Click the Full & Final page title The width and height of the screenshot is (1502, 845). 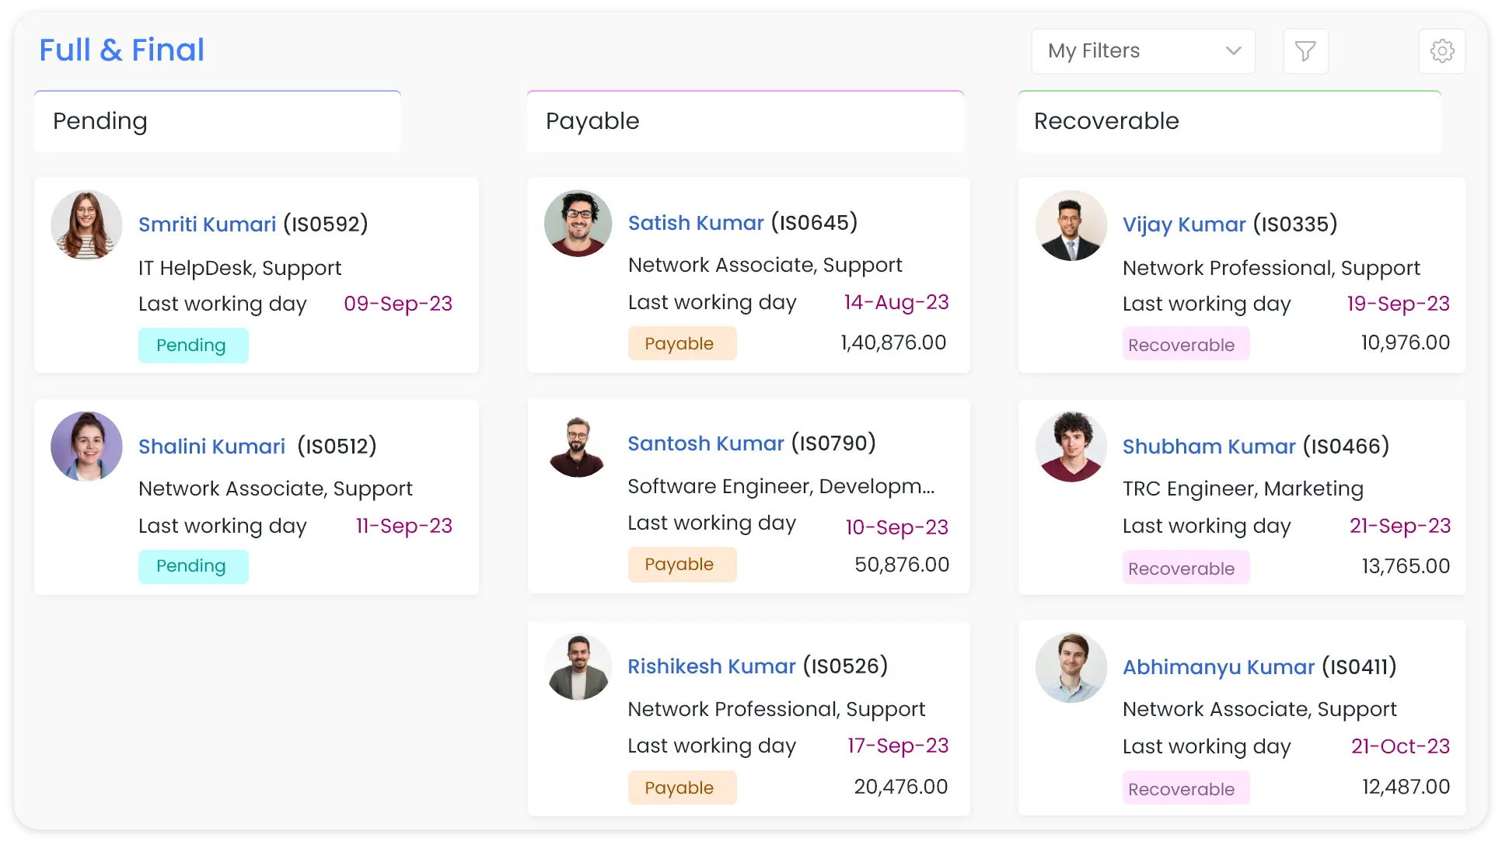(x=122, y=50)
